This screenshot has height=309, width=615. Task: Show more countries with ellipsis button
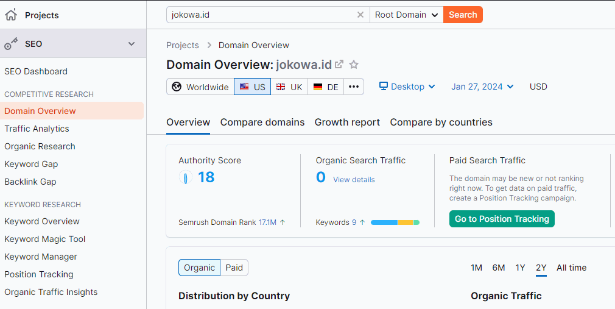[354, 87]
